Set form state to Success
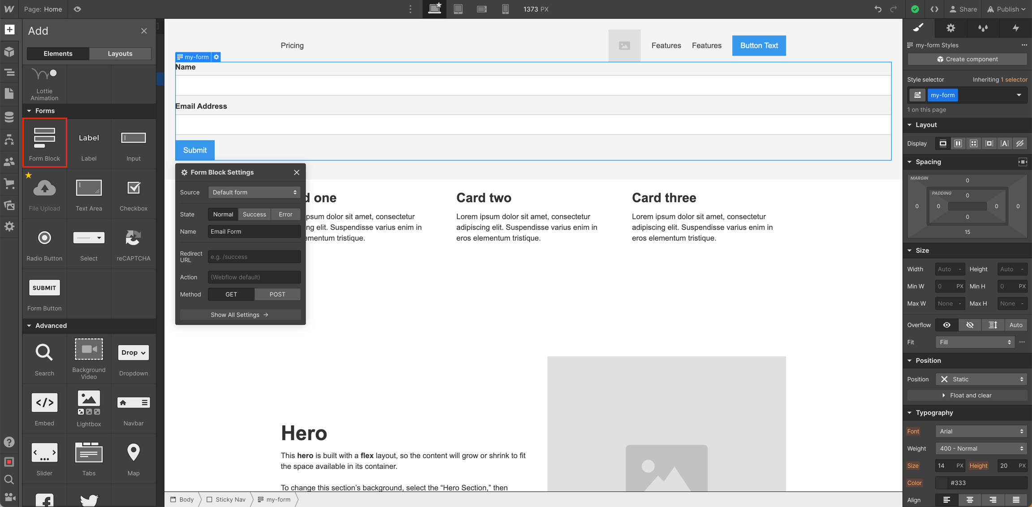This screenshot has height=507, width=1032. click(x=254, y=214)
